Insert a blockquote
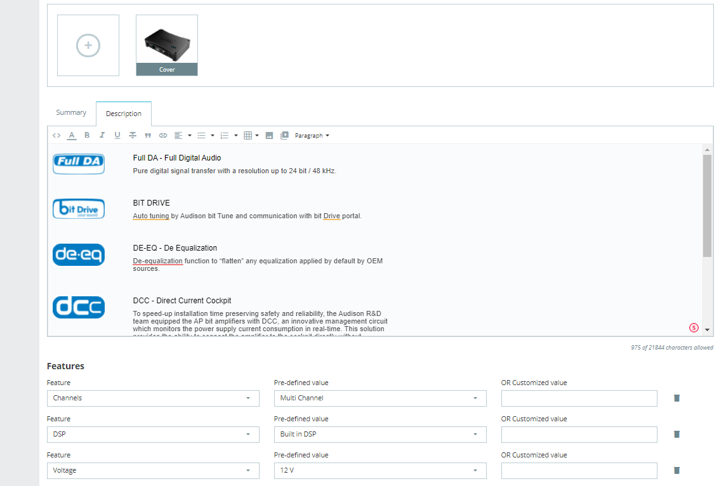The width and height of the screenshot is (726, 486). [148, 136]
